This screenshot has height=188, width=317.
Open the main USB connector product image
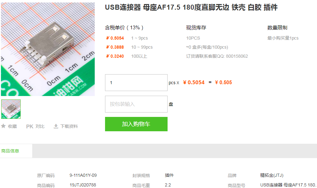pos(48,49)
